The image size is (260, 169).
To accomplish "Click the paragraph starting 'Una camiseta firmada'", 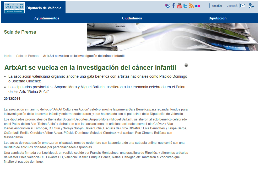I will [x=96, y=157].
